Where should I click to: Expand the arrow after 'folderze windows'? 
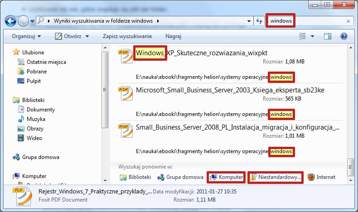pyautogui.click(x=158, y=21)
